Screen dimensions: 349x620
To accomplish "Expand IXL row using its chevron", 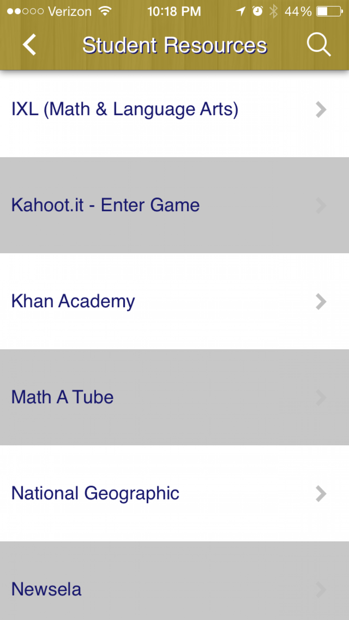I will [x=321, y=109].
